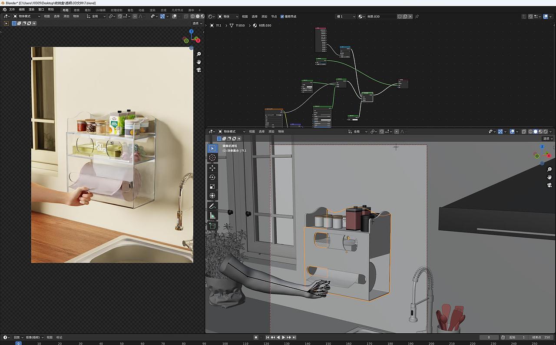Play the animation forward
Screen dimensions: 556x345
284,337
